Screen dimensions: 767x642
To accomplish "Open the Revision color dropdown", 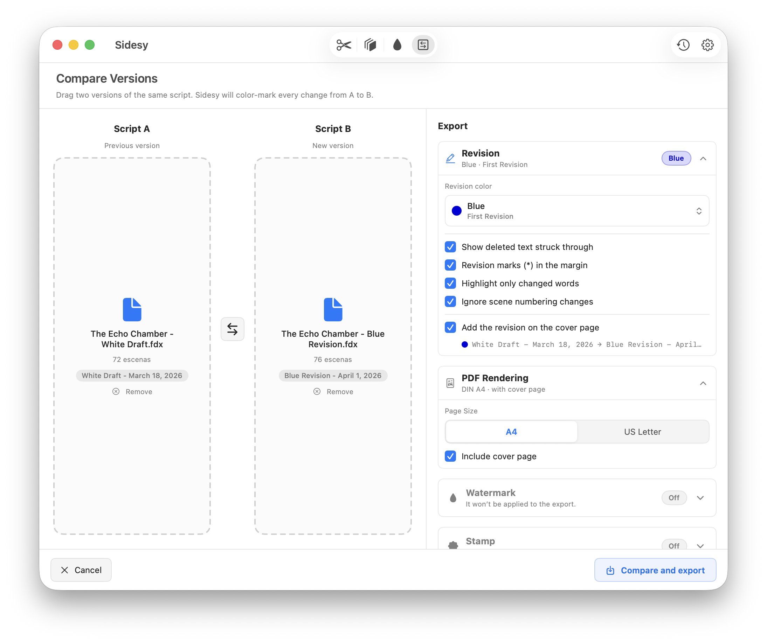I will pyautogui.click(x=577, y=211).
